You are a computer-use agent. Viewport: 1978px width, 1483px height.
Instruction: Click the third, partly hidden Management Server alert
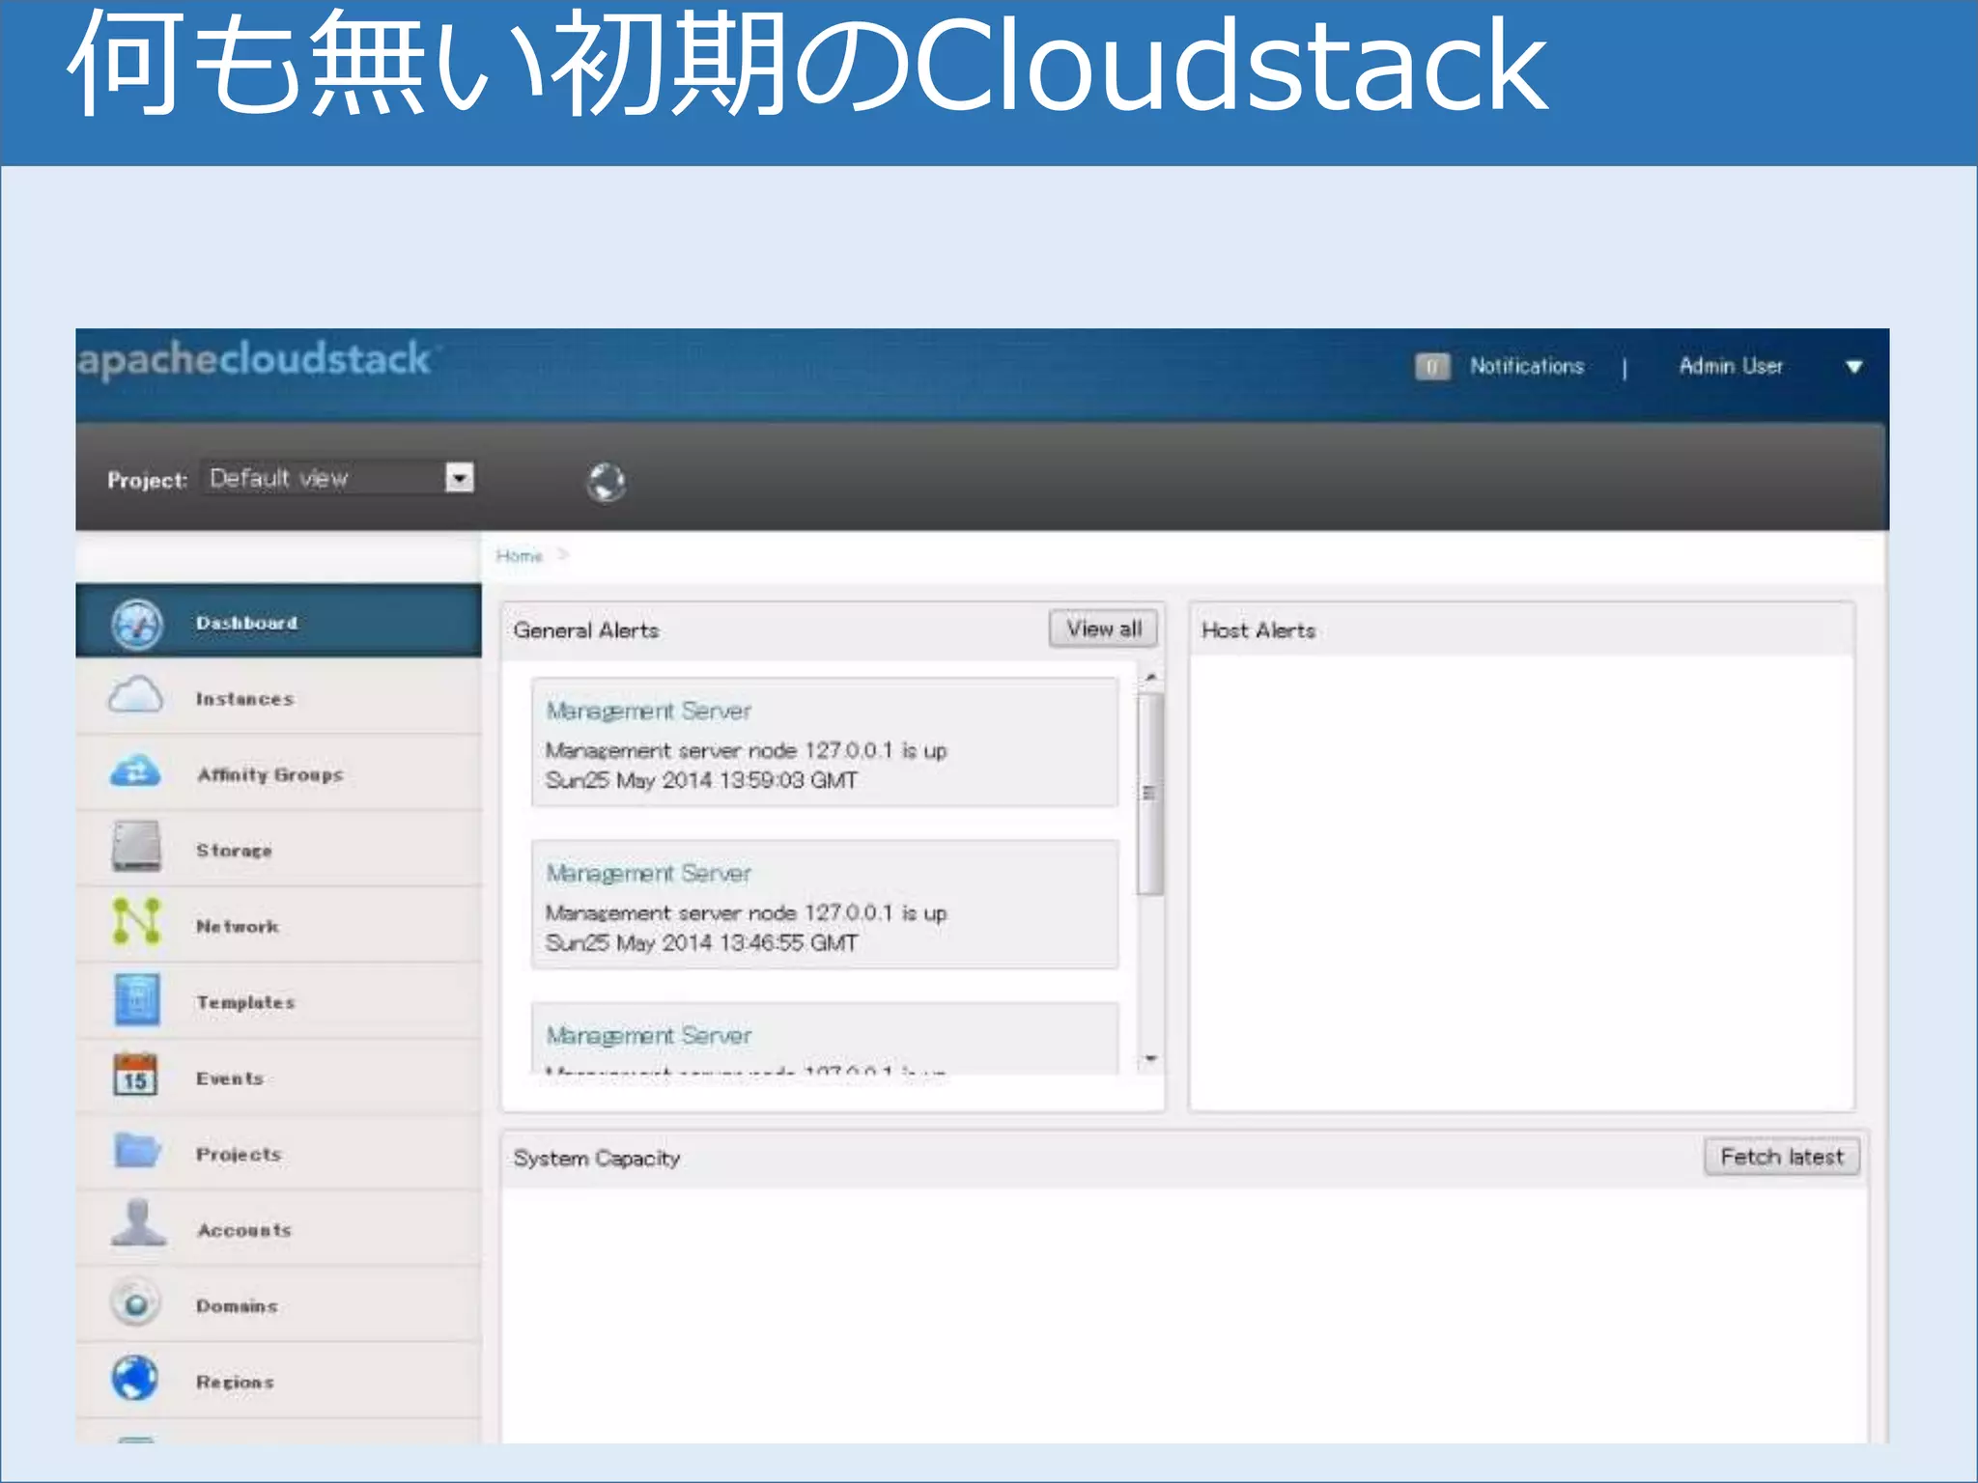[x=825, y=1039]
